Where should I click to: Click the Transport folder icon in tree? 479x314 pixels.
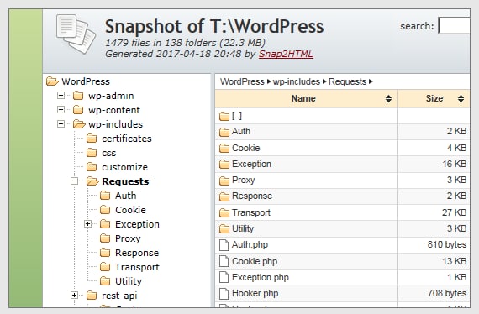click(x=105, y=267)
